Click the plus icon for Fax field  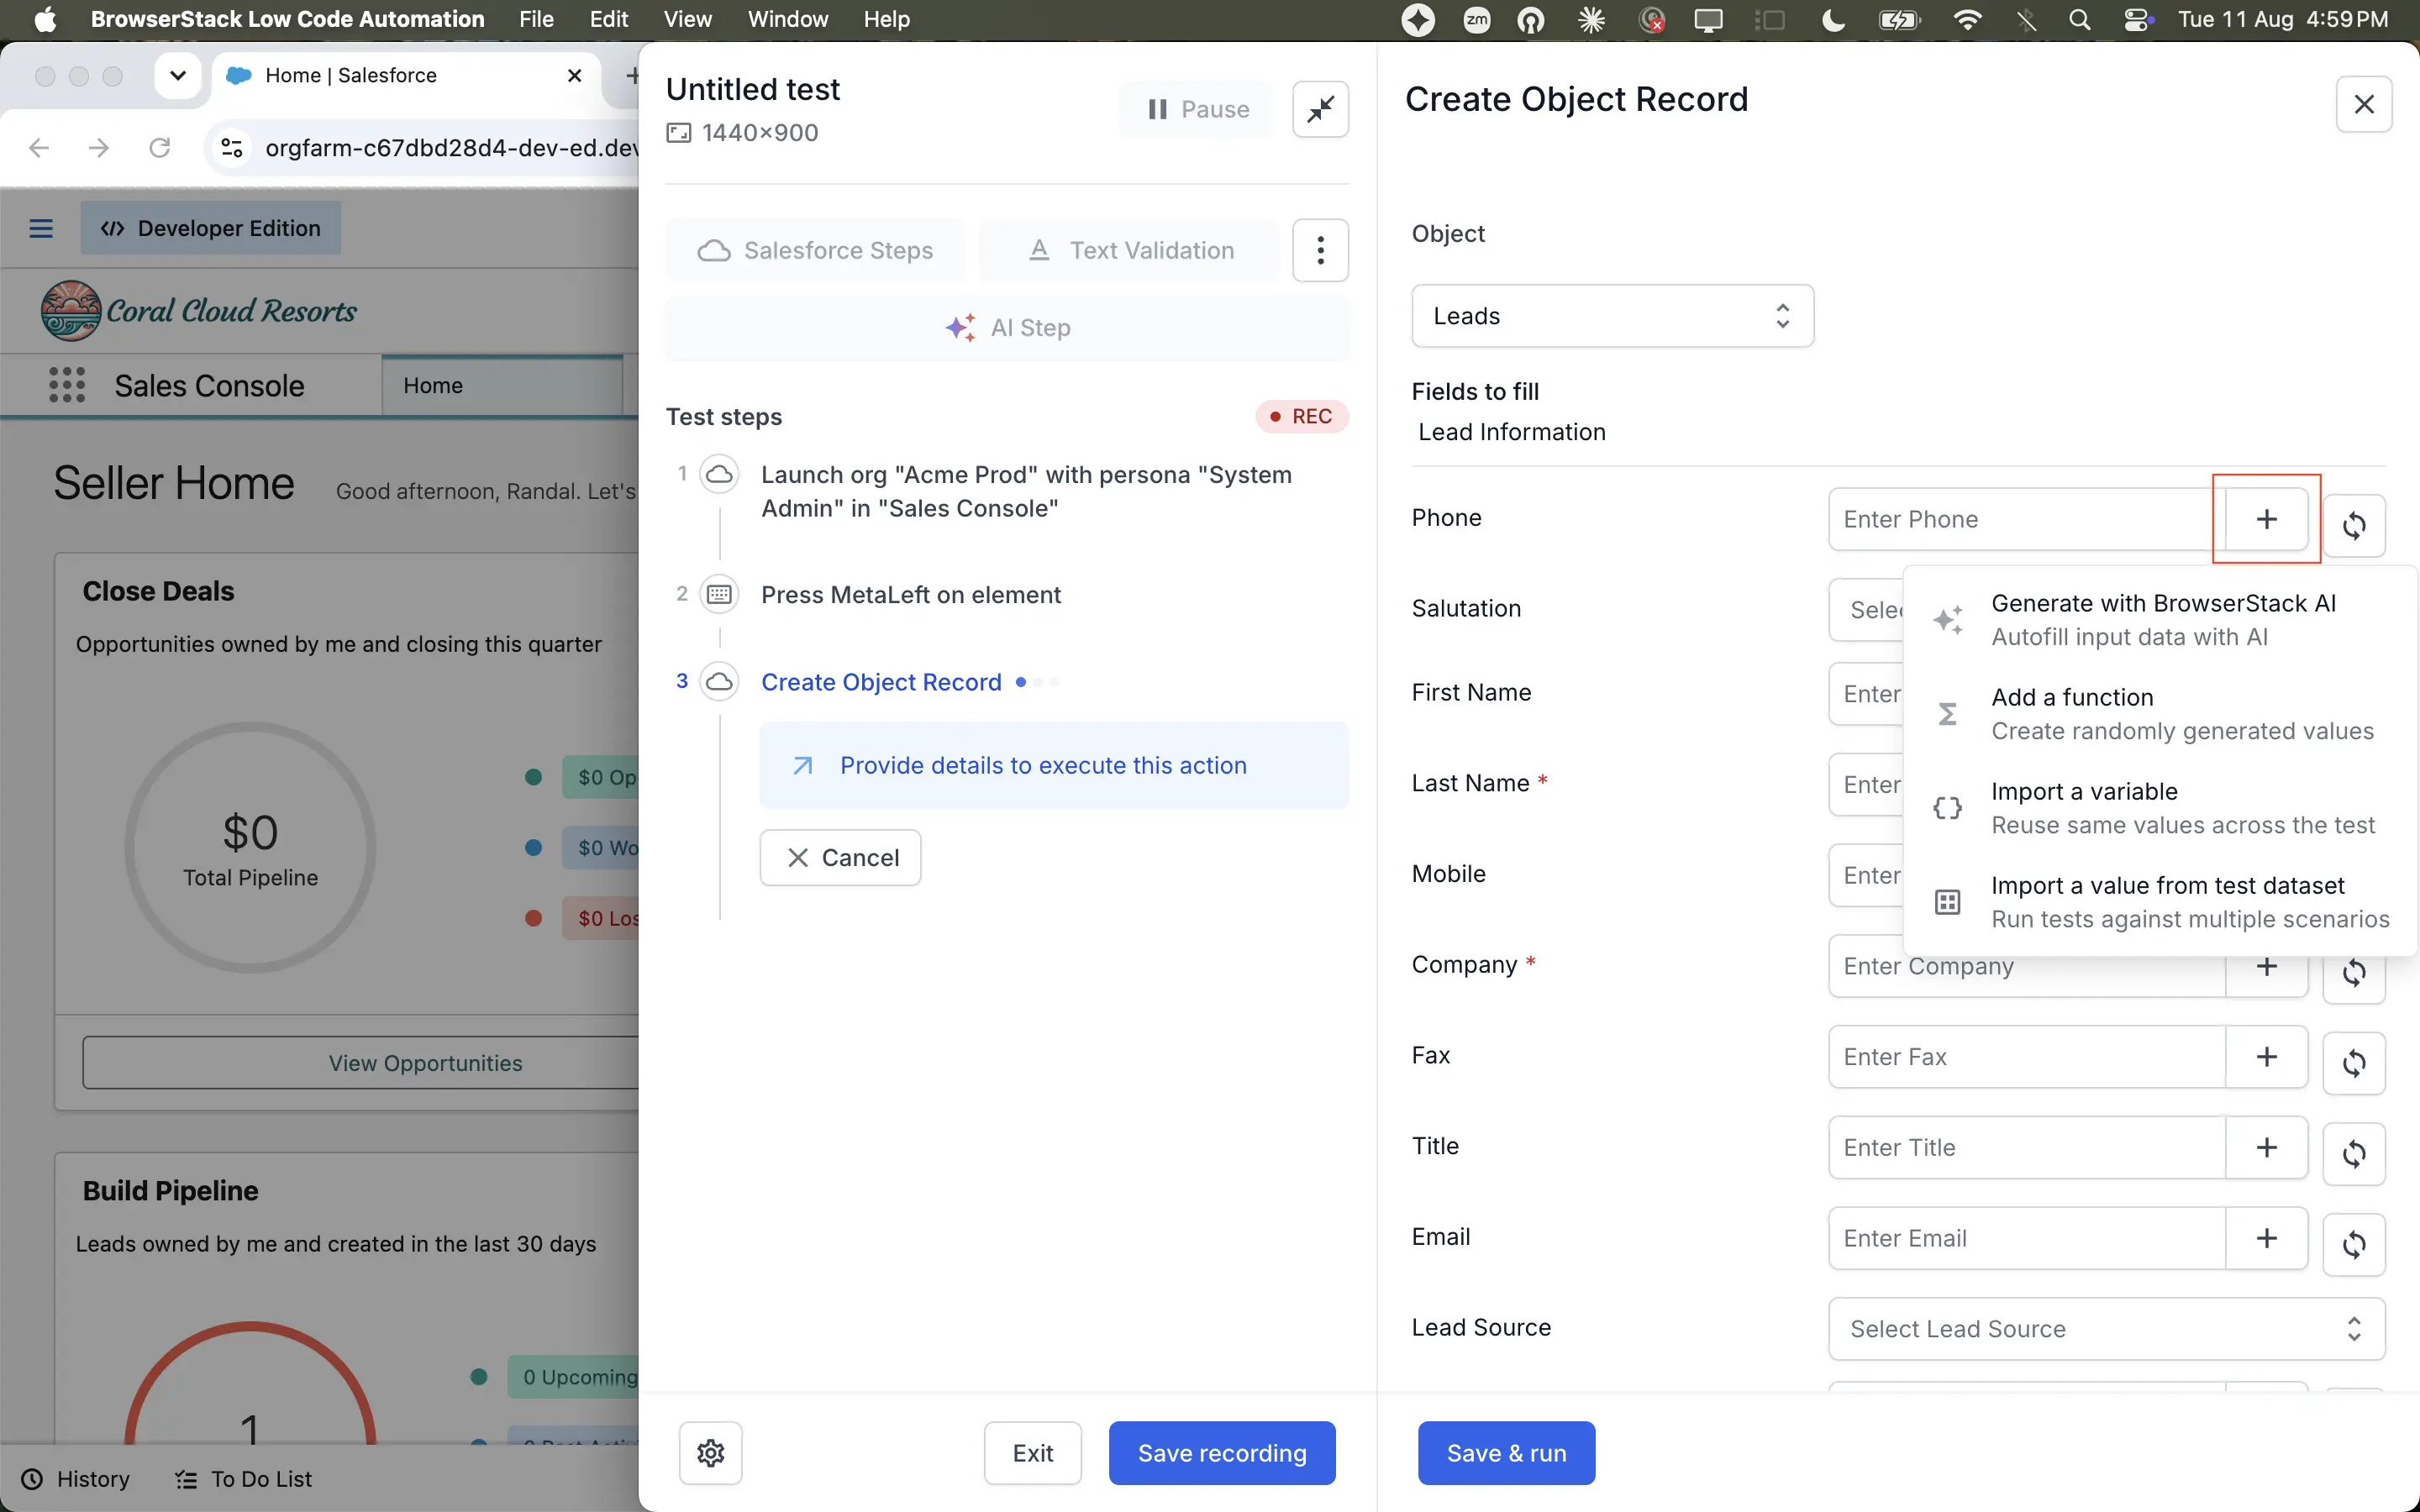pyautogui.click(x=2266, y=1056)
